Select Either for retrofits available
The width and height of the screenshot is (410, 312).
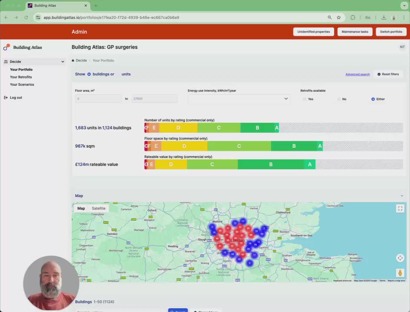(373, 99)
